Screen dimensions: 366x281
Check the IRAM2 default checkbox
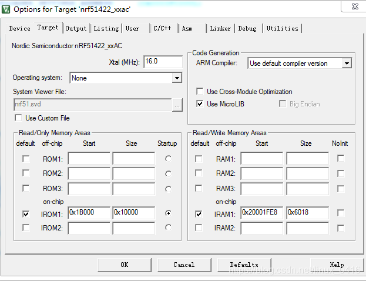[x=199, y=228]
